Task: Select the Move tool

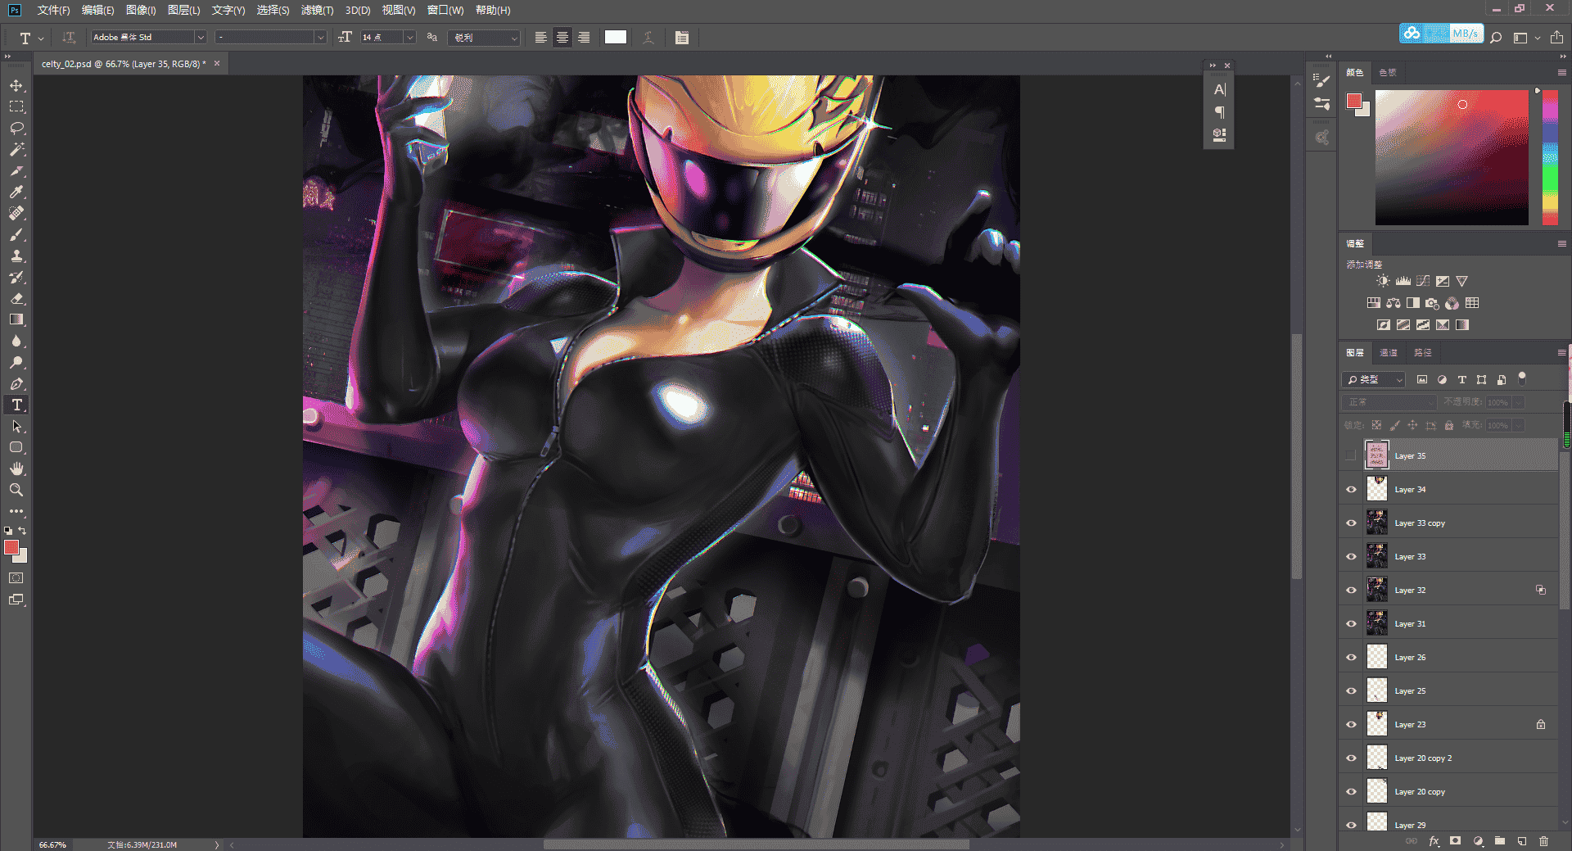Action: pyautogui.click(x=16, y=85)
